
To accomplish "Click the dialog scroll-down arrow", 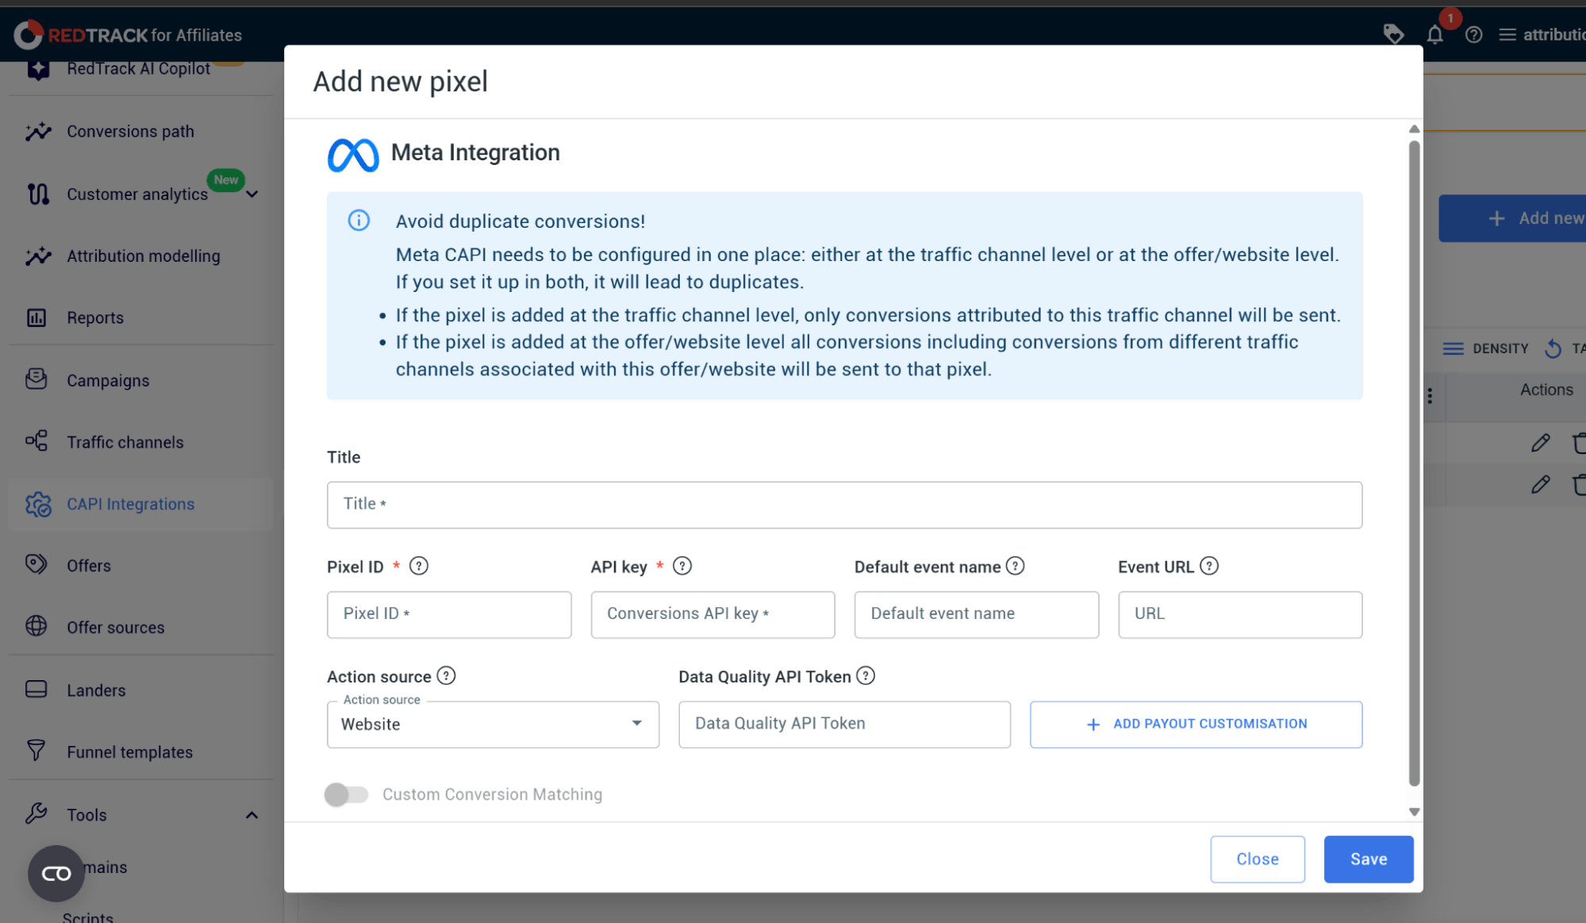I will (1413, 812).
